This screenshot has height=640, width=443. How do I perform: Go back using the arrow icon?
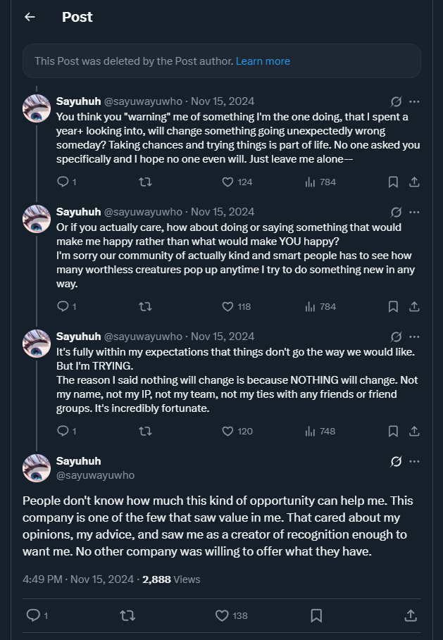(30, 17)
